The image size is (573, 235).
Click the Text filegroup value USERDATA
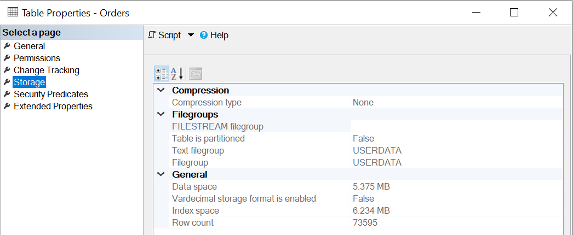(377, 150)
